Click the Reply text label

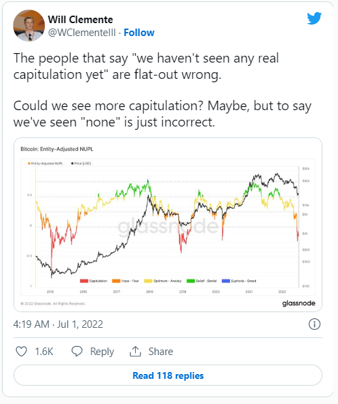pos(102,352)
